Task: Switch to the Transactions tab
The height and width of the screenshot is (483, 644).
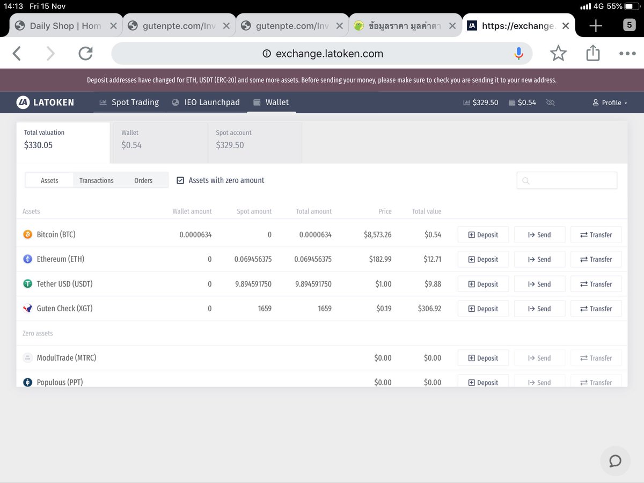Action: click(97, 180)
